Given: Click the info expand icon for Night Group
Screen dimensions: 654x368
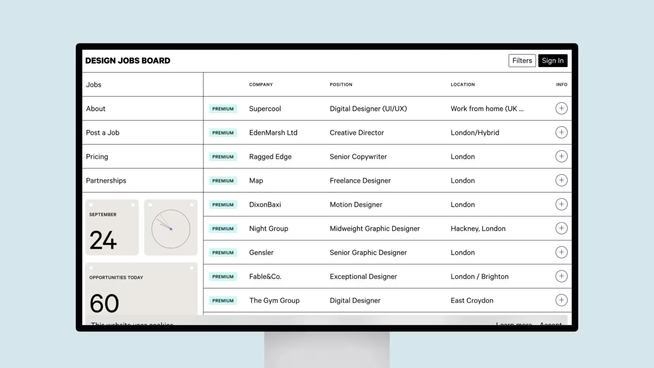Looking at the screenshot, I should (561, 228).
